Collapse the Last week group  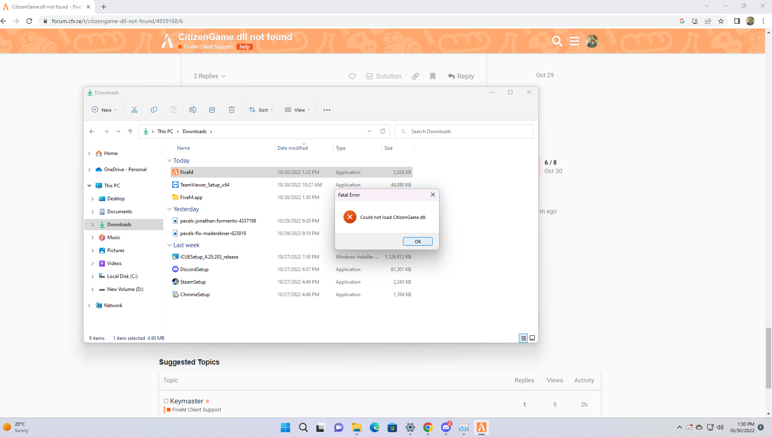pyautogui.click(x=169, y=245)
